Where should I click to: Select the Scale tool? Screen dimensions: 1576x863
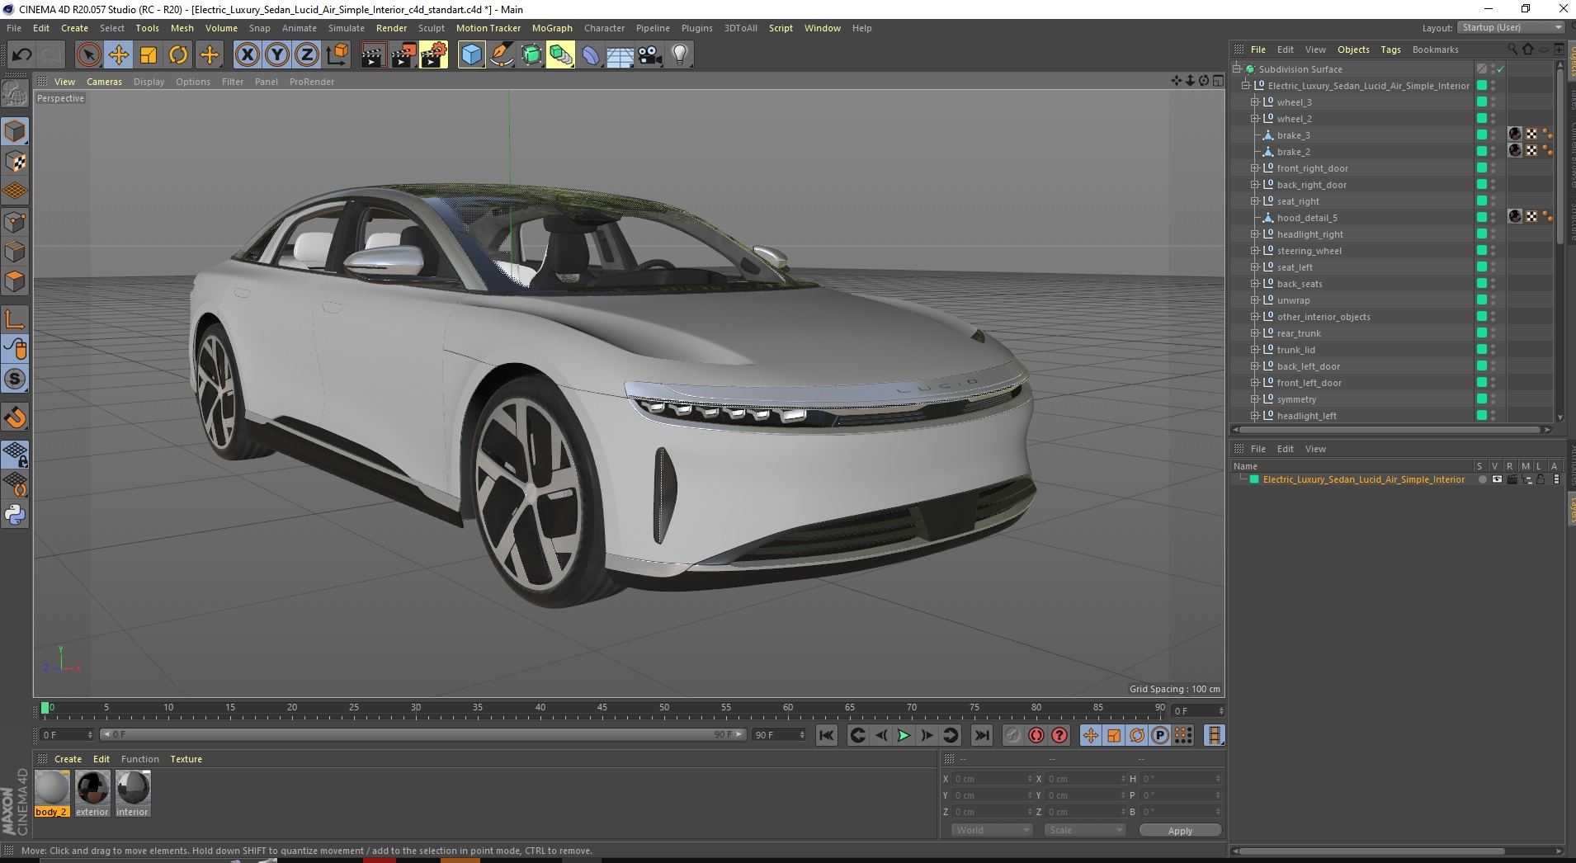[x=149, y=55]
